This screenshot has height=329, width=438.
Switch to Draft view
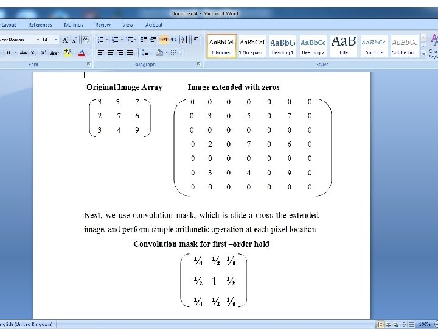(411, 325)
